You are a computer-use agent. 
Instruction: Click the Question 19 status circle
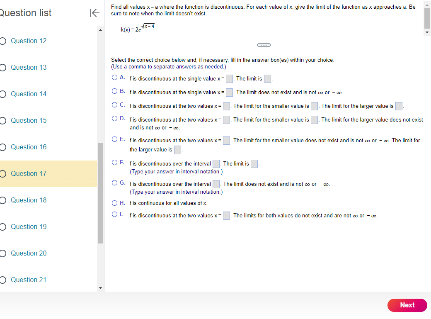(x=3, y=227)
